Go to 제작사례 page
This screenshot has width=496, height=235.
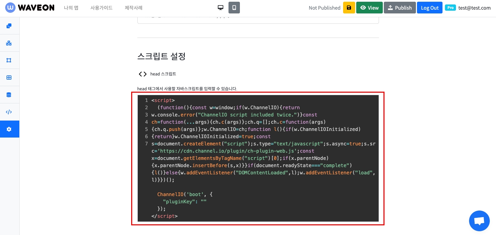(134, 8)
